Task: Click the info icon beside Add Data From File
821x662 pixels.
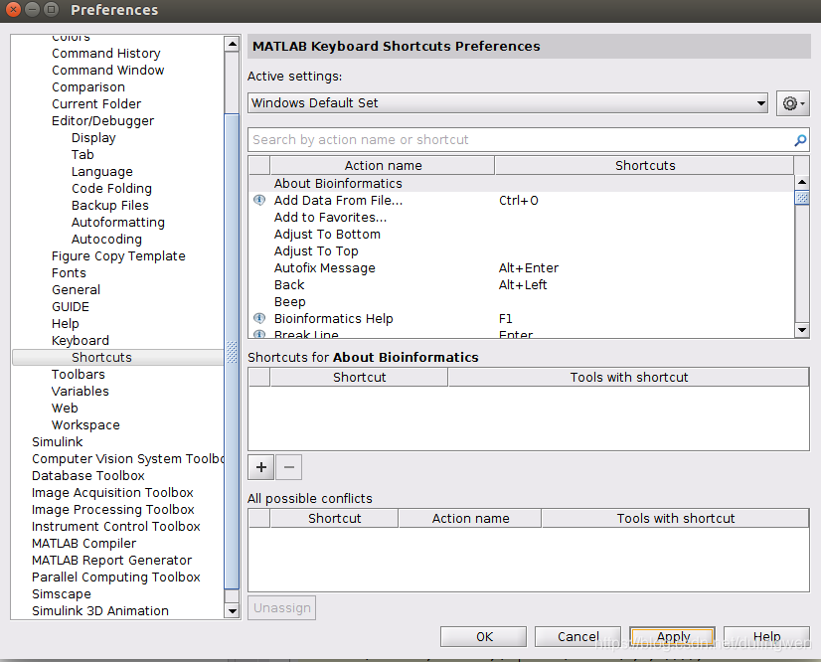Action: click(259, 200)
